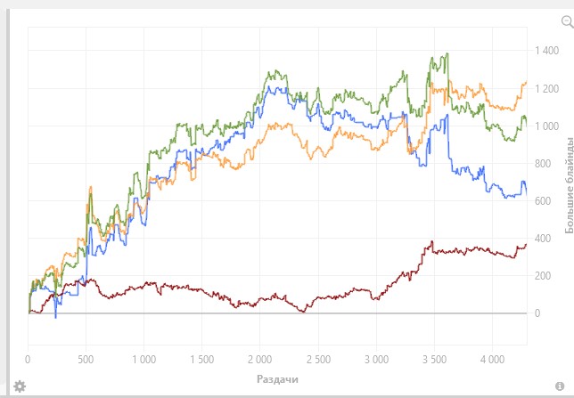574x398 pixels.
Task: Click the dark red line's lowest point touching zero
Action: (x=303, y=312)
